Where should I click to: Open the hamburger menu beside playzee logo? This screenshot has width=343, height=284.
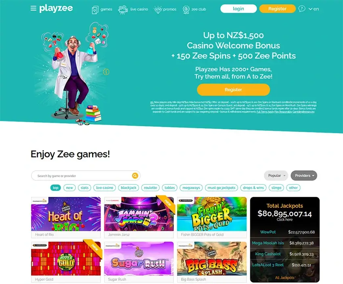coord(33,8)
